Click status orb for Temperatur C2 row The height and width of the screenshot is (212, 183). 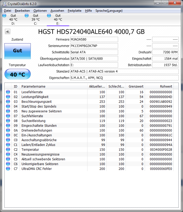8,149
